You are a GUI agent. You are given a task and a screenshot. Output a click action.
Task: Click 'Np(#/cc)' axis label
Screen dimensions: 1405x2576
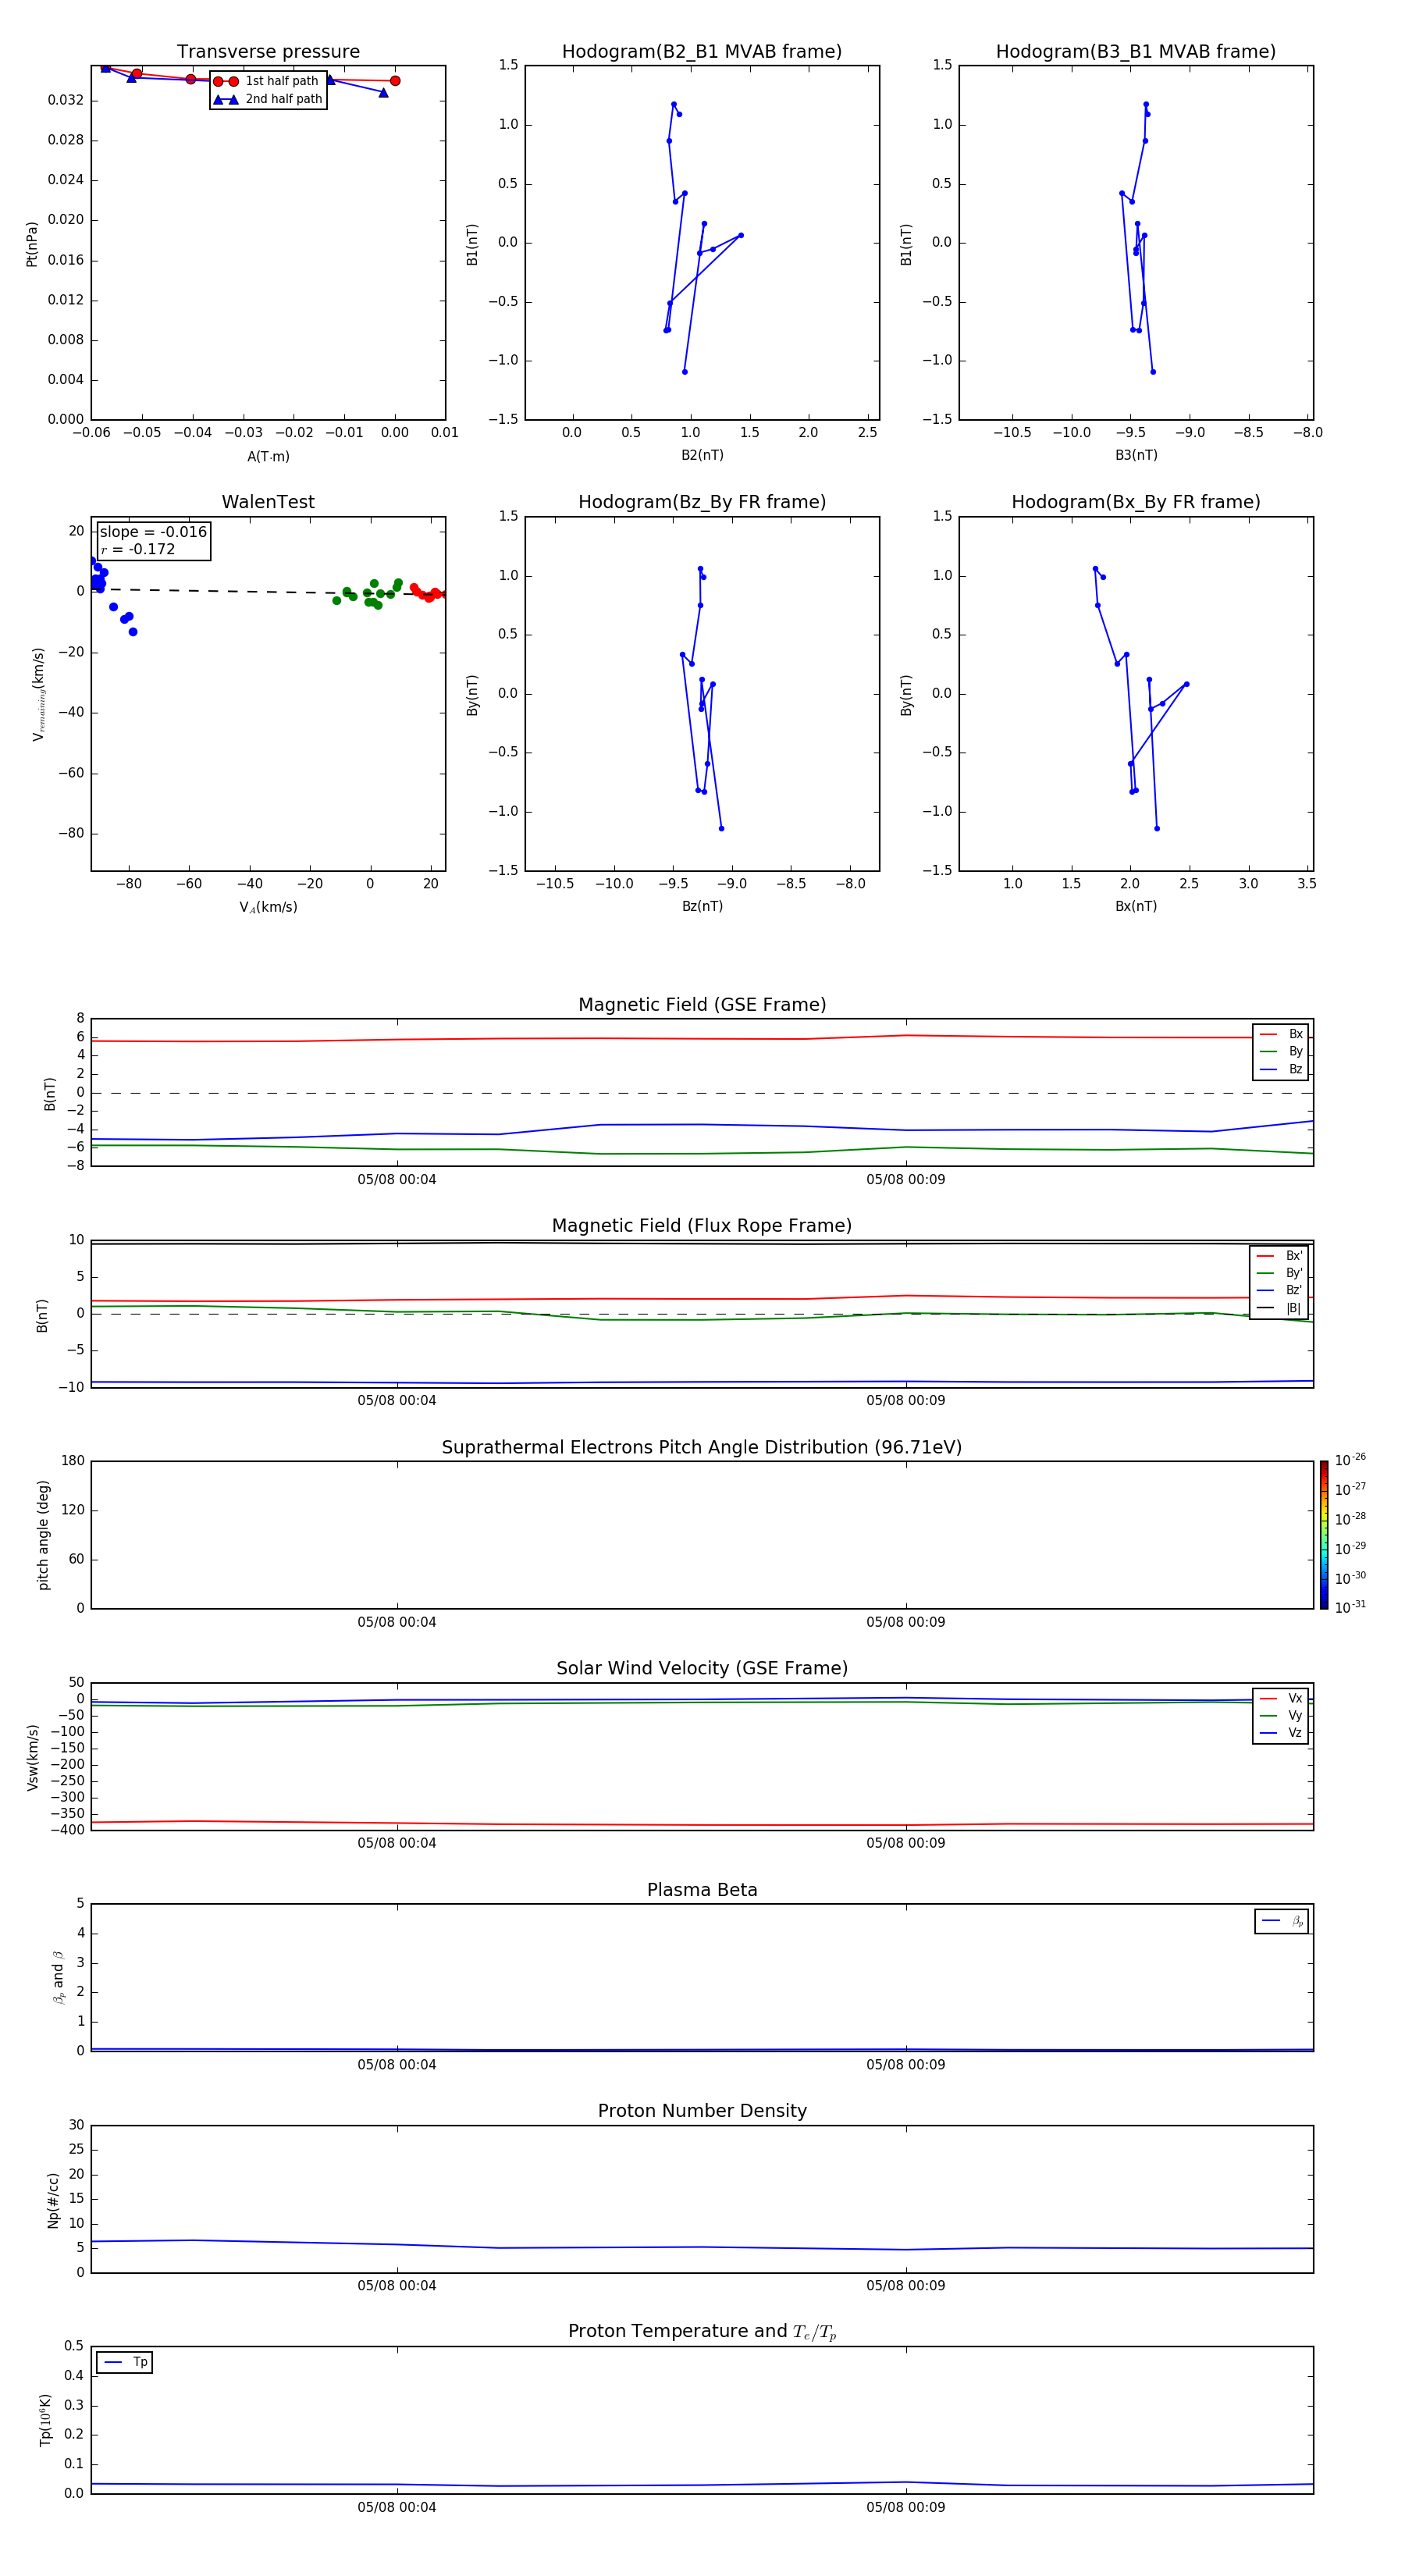pyautogui.click(x=53, y=2200)
